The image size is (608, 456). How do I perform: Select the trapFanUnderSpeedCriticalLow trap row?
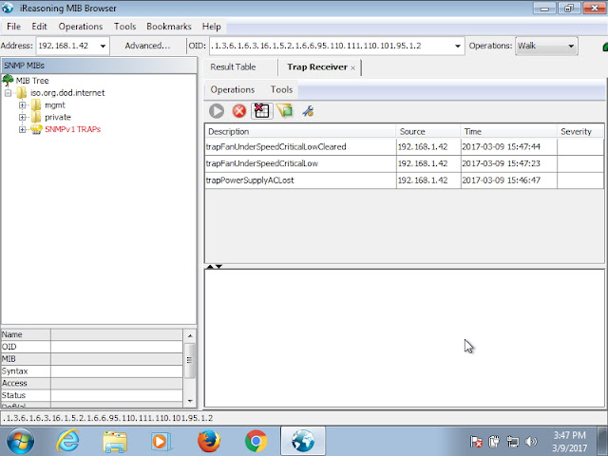point(404,163)
